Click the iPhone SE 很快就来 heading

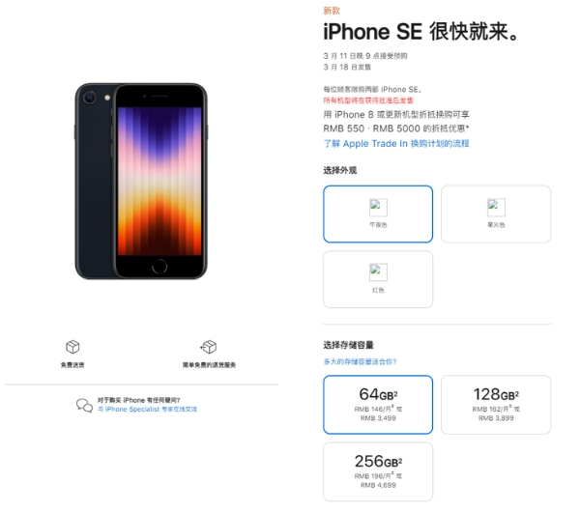(421, 32)
